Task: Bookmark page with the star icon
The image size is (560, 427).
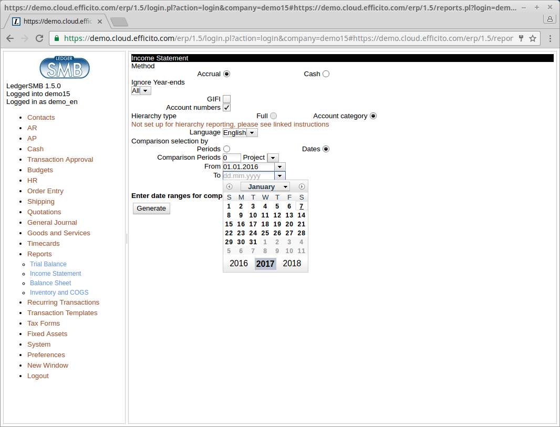Action: point(533,38)
